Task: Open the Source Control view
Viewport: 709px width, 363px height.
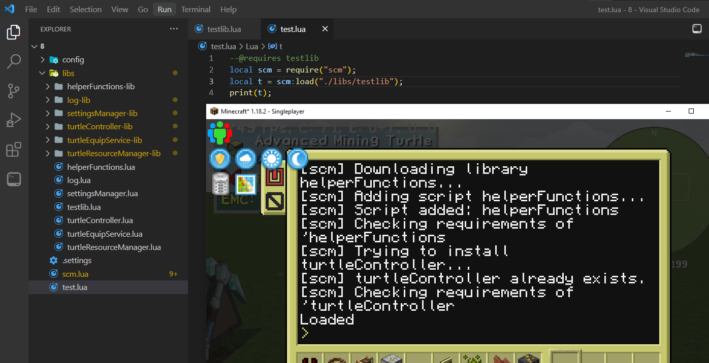Action: click(x=14, y=91)
